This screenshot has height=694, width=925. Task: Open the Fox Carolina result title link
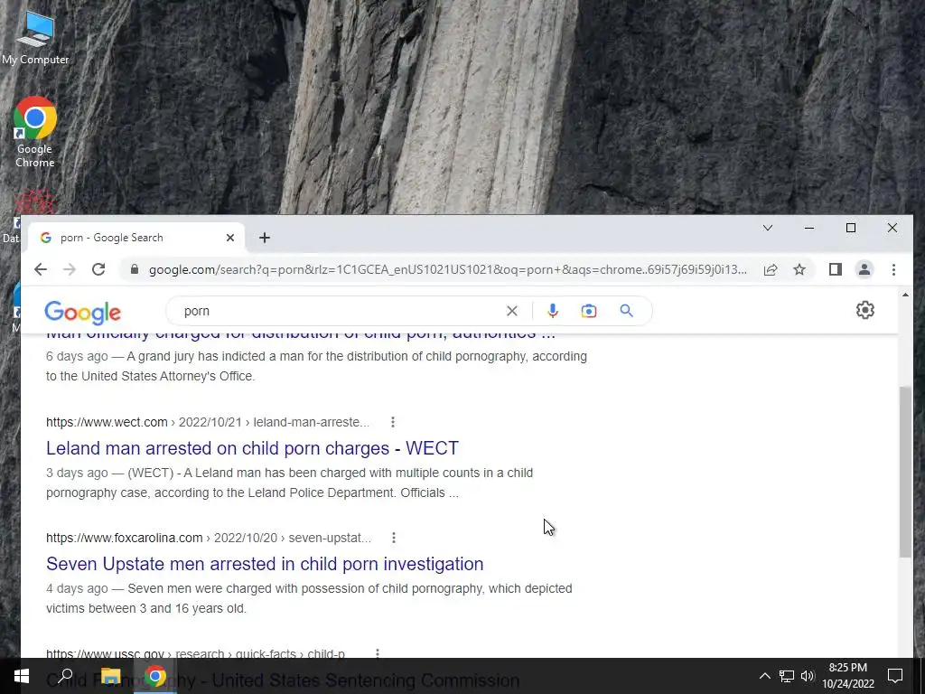265,564
